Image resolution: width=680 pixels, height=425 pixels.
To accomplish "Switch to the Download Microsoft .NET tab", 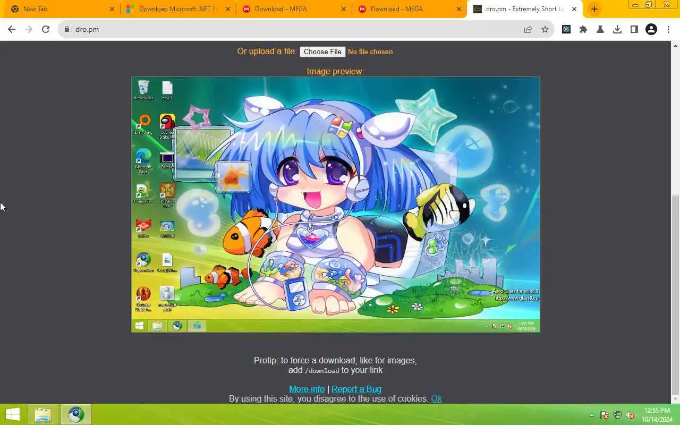I will coord(178,9).
